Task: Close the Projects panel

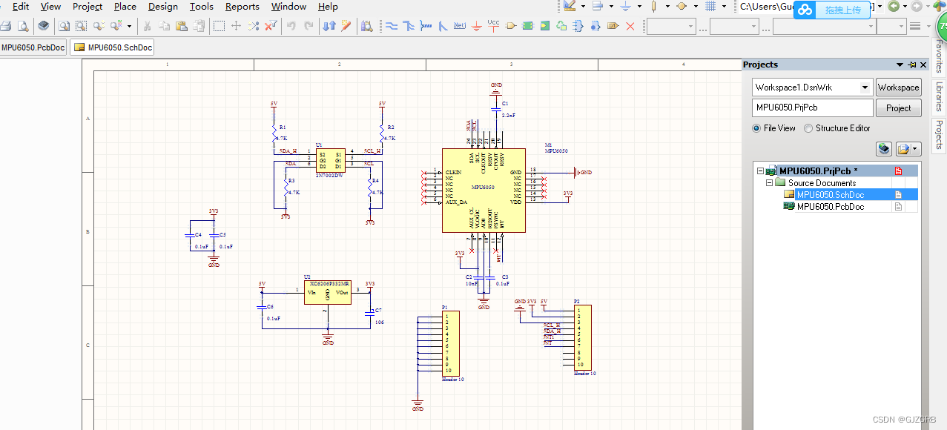Action: tap(923, 64)
